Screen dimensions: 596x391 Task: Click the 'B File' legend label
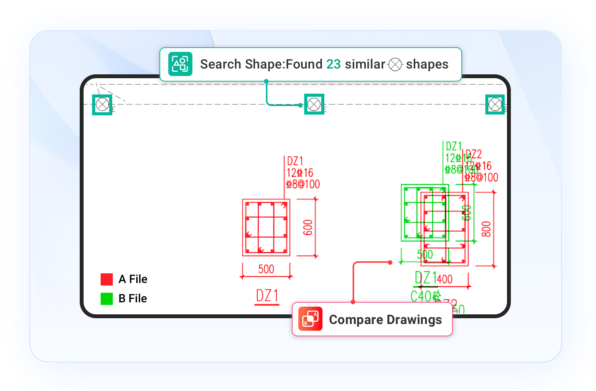click(133, 298)
